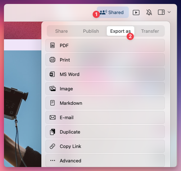Click the Markdown file icon
Image resolution: width=181 pixels, height=171 pixels.
coord(53,103)
